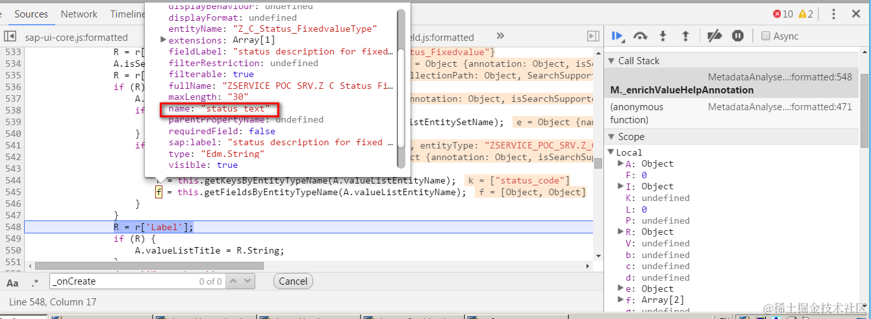Click line number 544 in the gutter
The width and height of the screenshot is (871, 319).
[12, 180]
